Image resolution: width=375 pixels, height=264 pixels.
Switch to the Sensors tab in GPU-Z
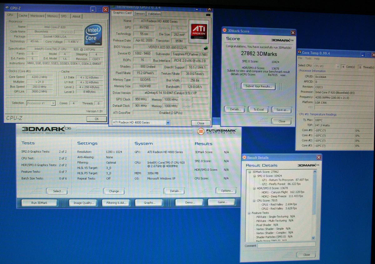click(140, 14)
